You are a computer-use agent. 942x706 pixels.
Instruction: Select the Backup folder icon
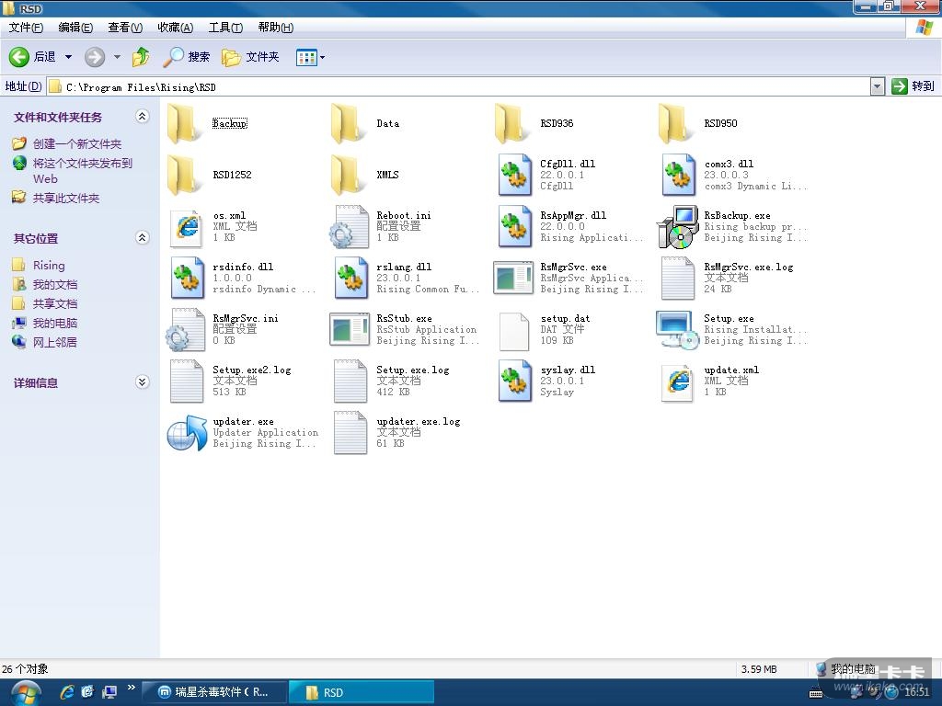coord(184,123)
